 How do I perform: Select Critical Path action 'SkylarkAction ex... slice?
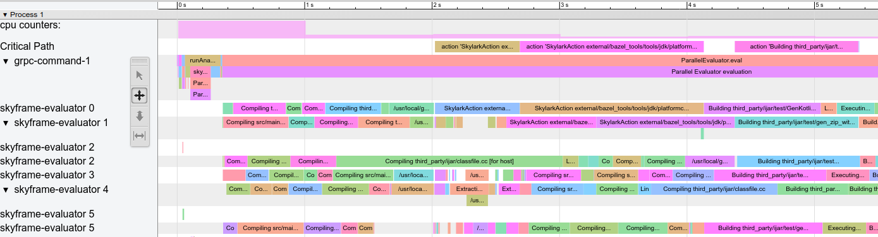click(x=477, y=47)
